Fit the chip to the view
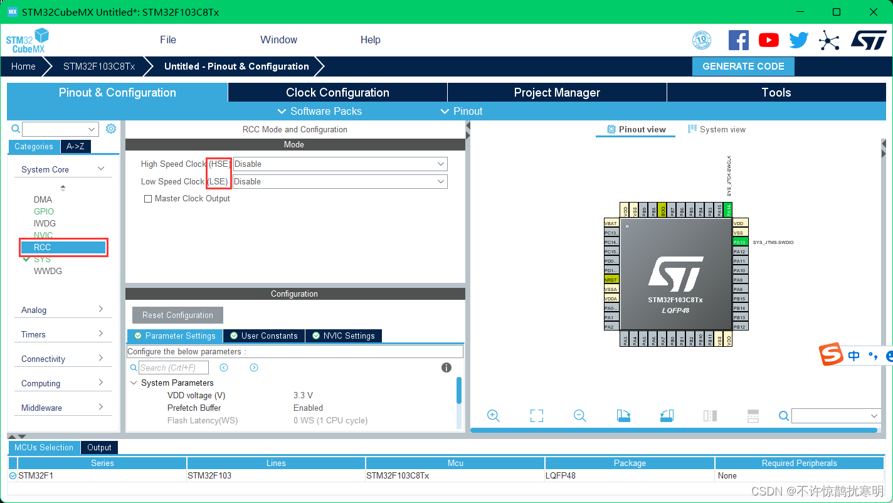Image resolution: width=893 pixels, height=503 pixels. pos(536,416)
